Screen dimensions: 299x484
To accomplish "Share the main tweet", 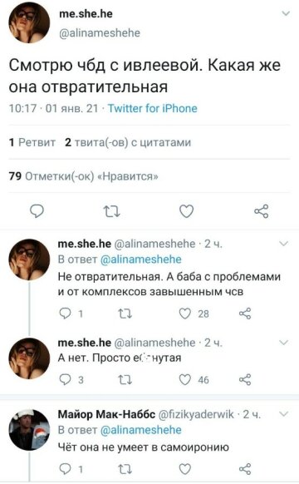I will coord(262,211).
